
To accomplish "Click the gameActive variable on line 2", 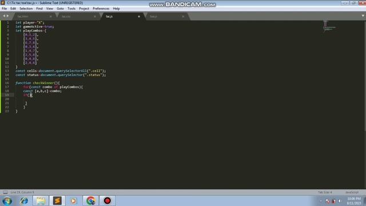I will click(x=33, y=27).
